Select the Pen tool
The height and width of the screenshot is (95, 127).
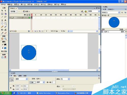click(2, 20)
